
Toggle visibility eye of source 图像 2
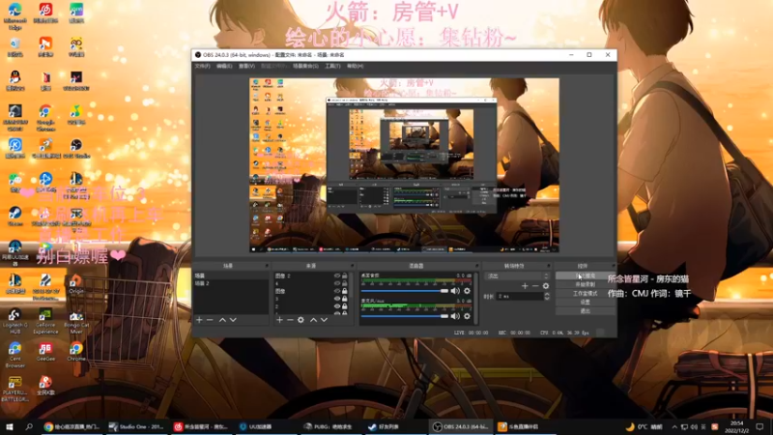pyautogui.click(x=337, y=275)
